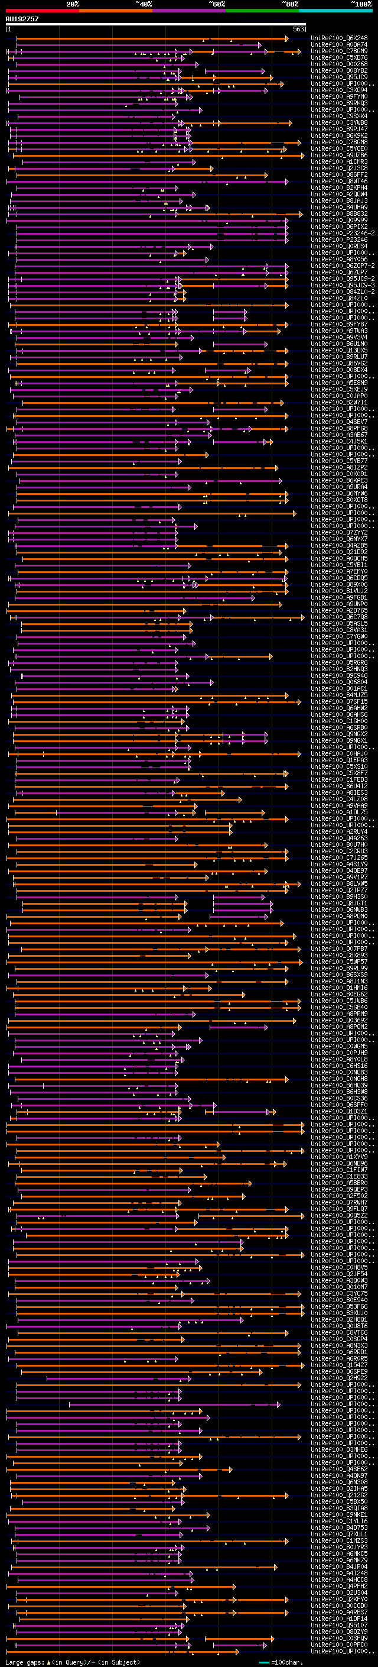Image resolution: width=378 pixels, height=1667 pixels.
Task: Open the UniRef100_Q6ZQP7-2 entry
Action: point(343,266)
